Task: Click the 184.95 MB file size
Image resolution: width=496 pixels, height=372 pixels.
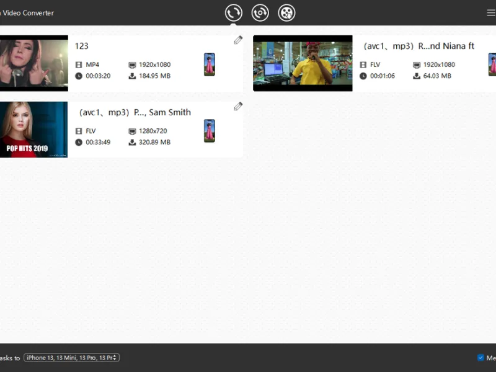Action: (x=154, y=76)
